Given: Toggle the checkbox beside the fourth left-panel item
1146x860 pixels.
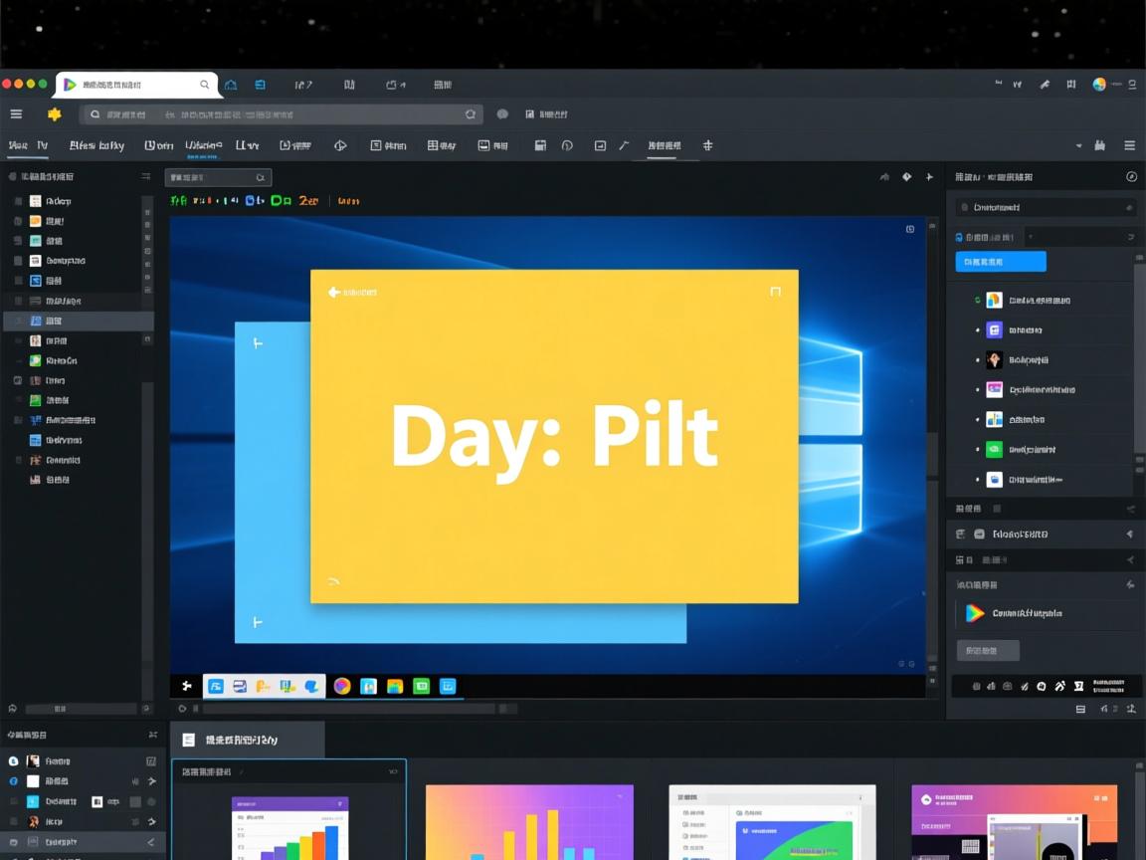Looking at the screenshot, I should 18,261.
